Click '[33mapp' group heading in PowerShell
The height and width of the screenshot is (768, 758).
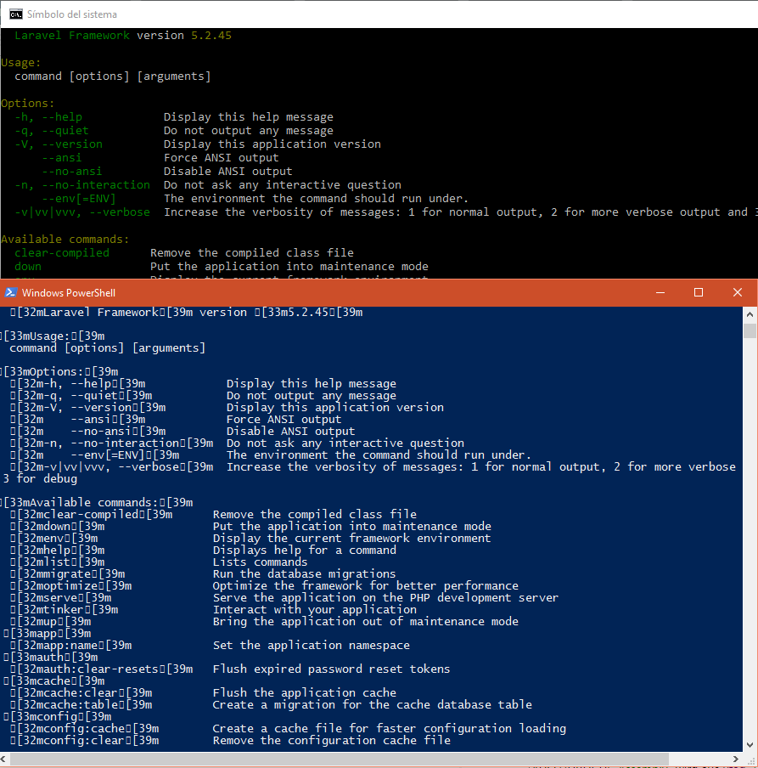tap(48, 634)
